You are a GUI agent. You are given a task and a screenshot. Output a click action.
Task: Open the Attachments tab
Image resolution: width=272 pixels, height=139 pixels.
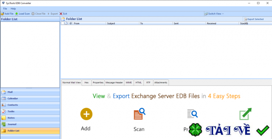[161, 82]
